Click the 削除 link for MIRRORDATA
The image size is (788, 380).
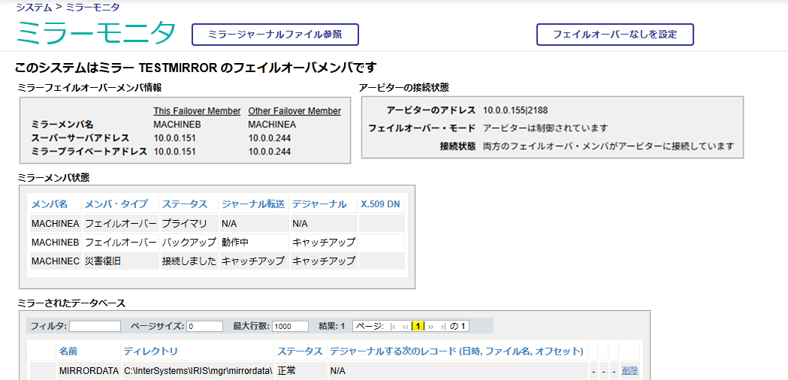(629, 371)
